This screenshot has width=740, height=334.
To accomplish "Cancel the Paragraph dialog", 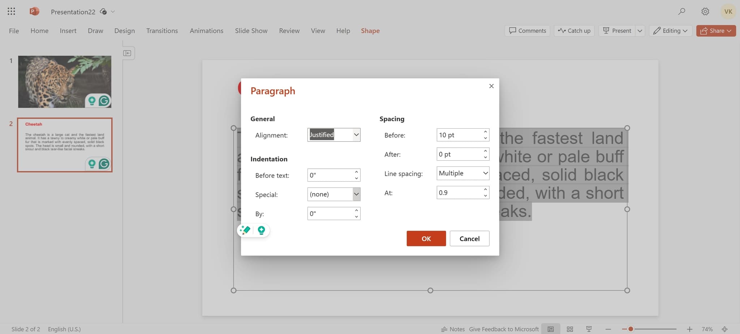I will [469, 238].
